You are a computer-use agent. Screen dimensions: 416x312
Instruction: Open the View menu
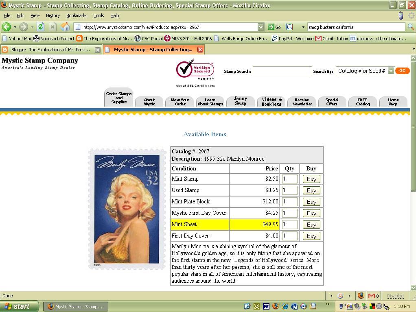coord(35,15)
